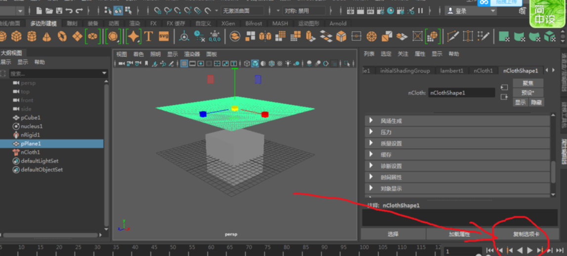Toggle viewport lighting with the light bulb icon
The height and width of the screenshot is (256, 567).
pyautogui.click(x=288, y=64)
